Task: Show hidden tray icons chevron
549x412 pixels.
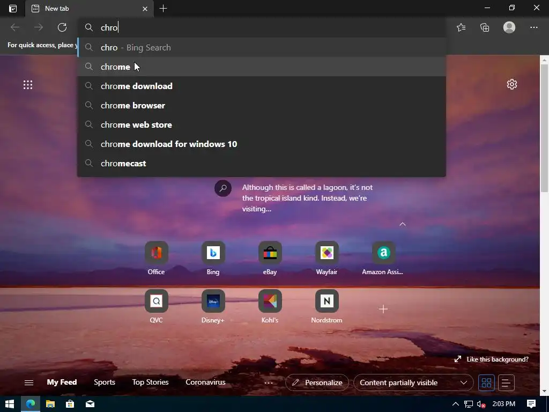Action: [456, 404]
